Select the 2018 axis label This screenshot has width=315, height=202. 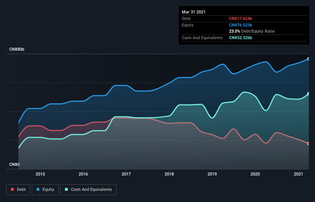[169, 174]
